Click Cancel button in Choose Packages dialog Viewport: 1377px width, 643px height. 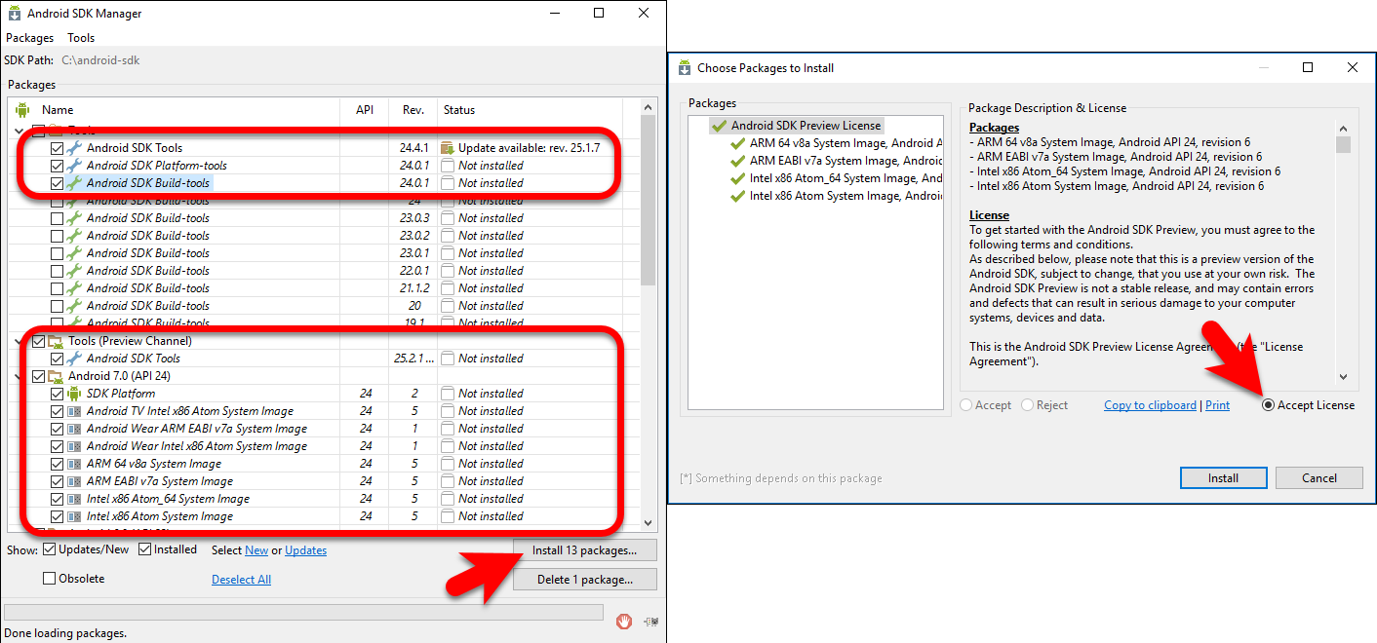pos(1319,478)
